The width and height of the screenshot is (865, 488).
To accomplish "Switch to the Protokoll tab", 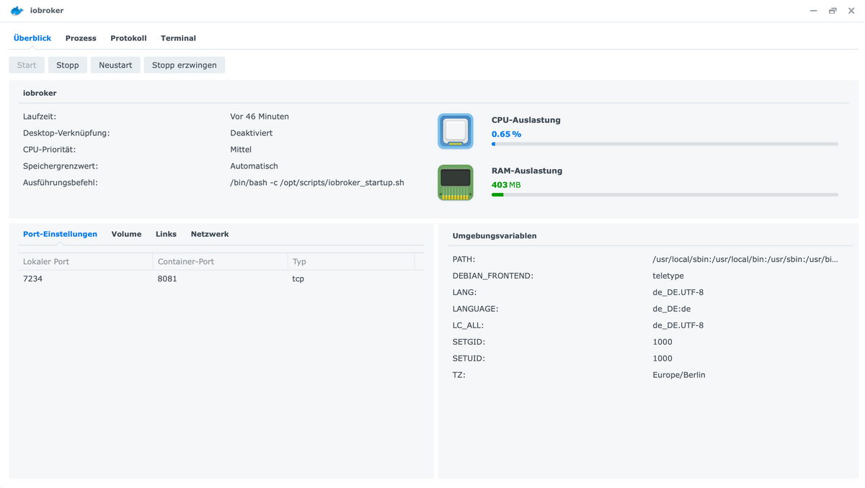I will (128, 38).
